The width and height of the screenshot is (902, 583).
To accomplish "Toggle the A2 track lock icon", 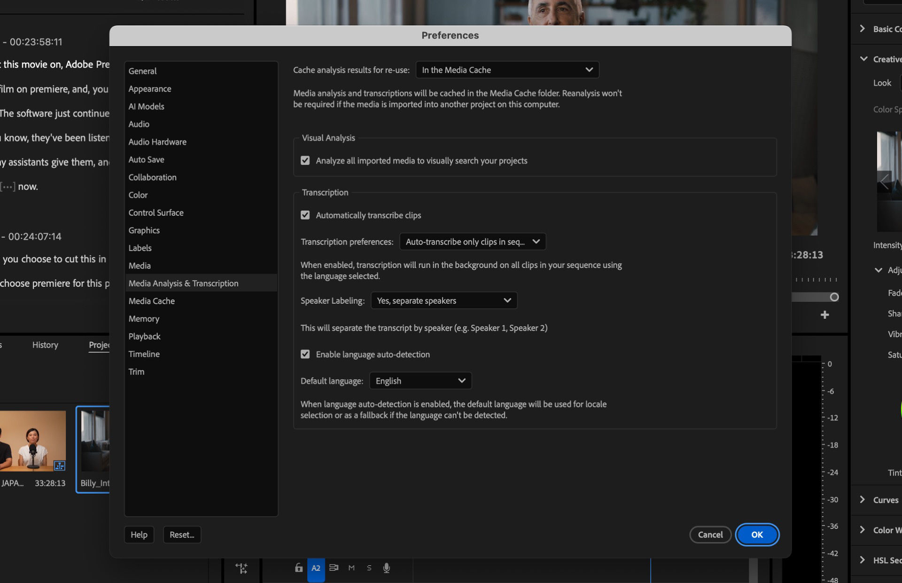I will (299, 568).
